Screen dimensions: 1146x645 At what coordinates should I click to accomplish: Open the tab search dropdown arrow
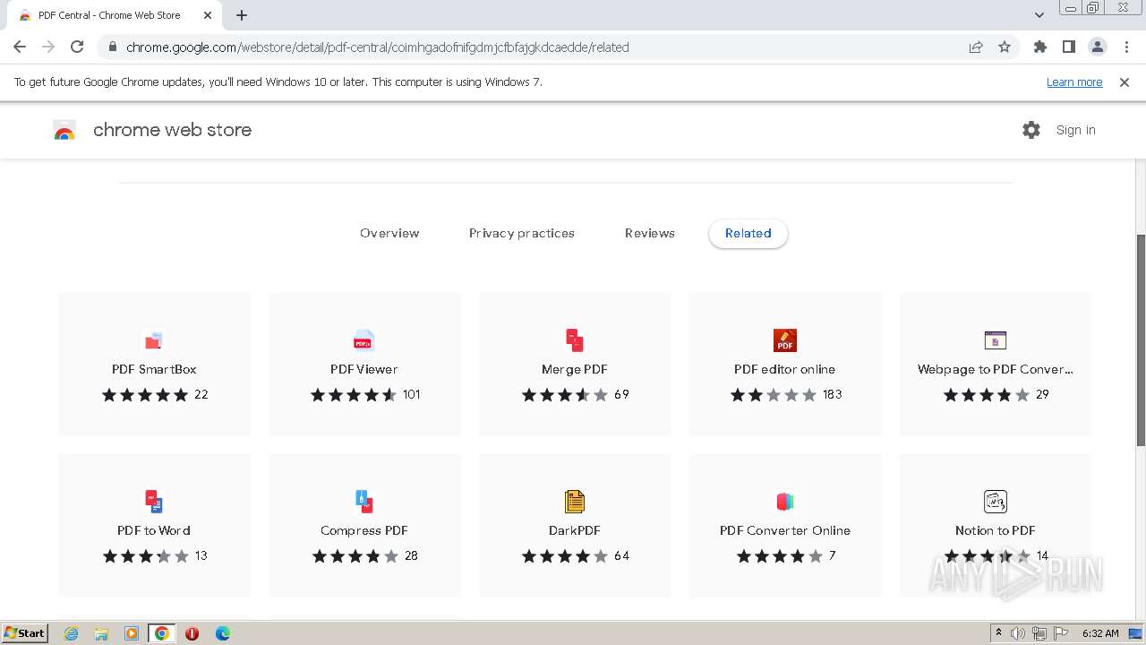point(1039,15)
